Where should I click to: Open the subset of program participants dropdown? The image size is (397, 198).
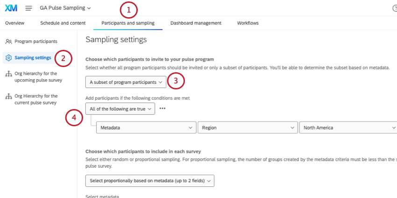click(x=126, y=82)
